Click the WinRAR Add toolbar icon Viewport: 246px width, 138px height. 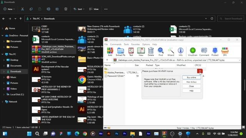[110, 52]
